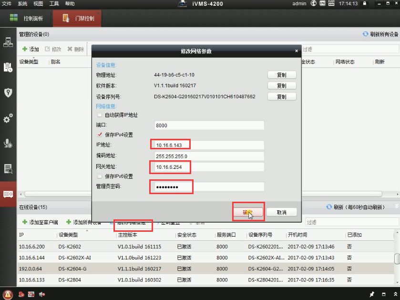Open the 文件 menu

coord(7,4)
